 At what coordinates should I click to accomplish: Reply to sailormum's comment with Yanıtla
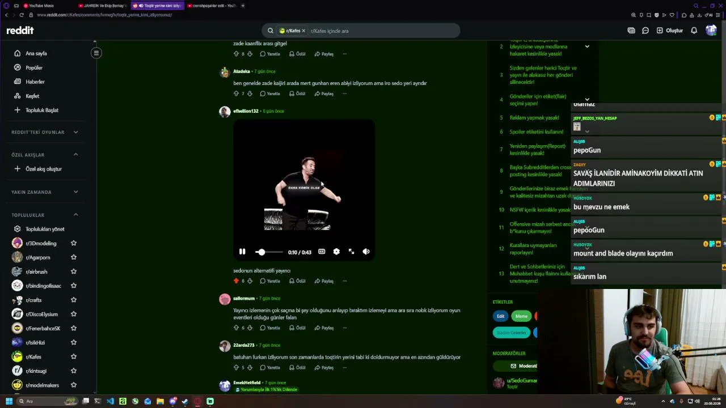[270, 328]
